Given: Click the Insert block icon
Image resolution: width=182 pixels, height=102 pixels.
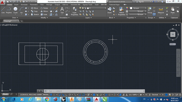Looking at the screenshot, I should pos(109,10).
